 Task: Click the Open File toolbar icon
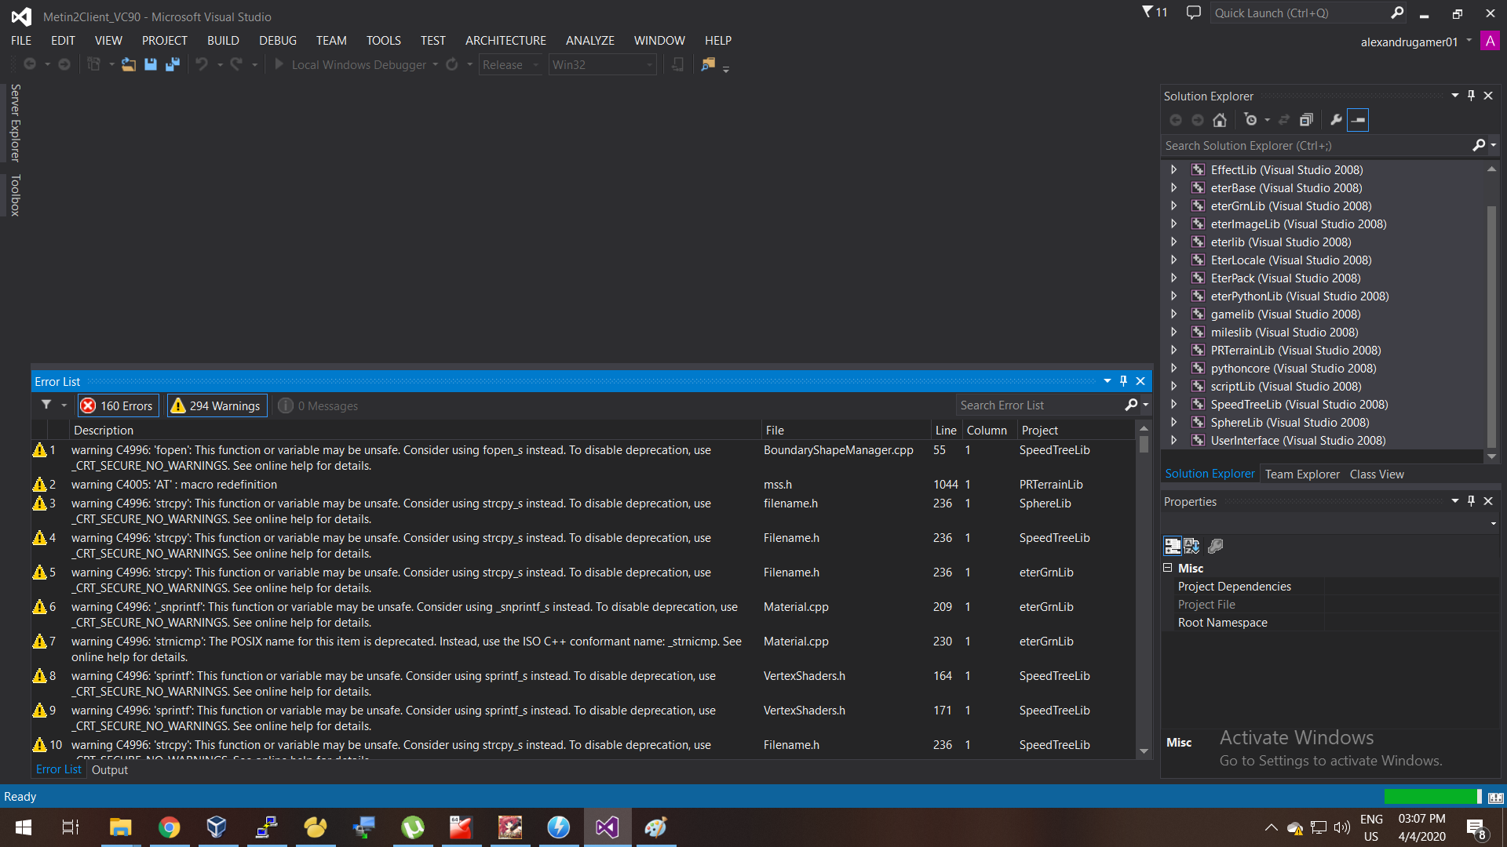(128, 64)
